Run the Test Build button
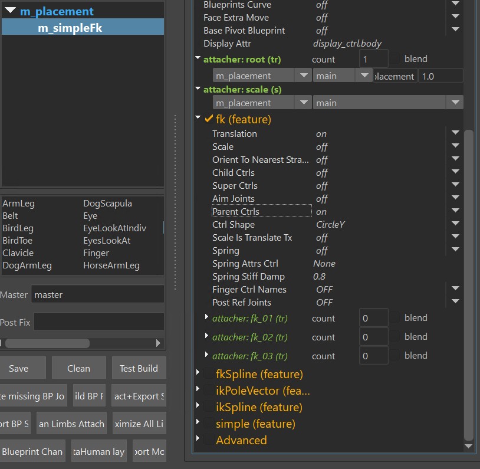 coord(139,368)
